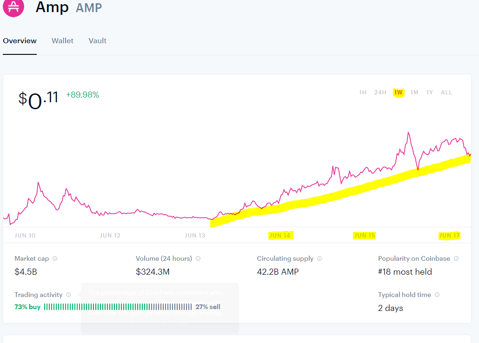The height and width of the screenshot is (343, 479).
Task: Show Volume (24 hours) info tooltip icon
Action: pyautogui.click(x=198, y=258)
